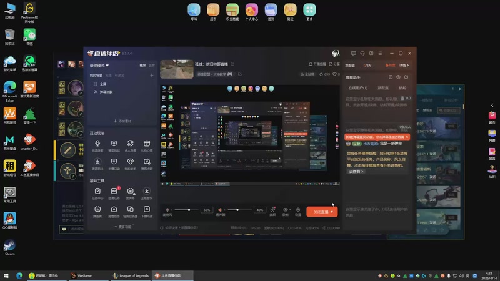Click the stream cover thumbnail

(x=177, y=69)
